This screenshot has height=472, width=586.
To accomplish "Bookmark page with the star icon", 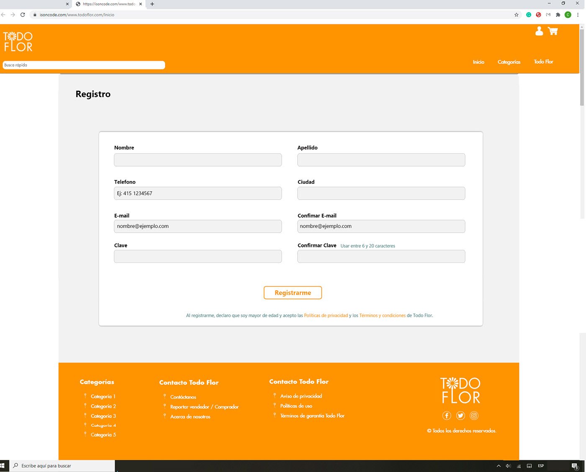I will click(x=517, y=15).
